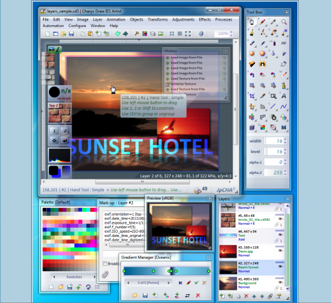Click the Help question mark icon
The image size is (331, 303).
201,34
